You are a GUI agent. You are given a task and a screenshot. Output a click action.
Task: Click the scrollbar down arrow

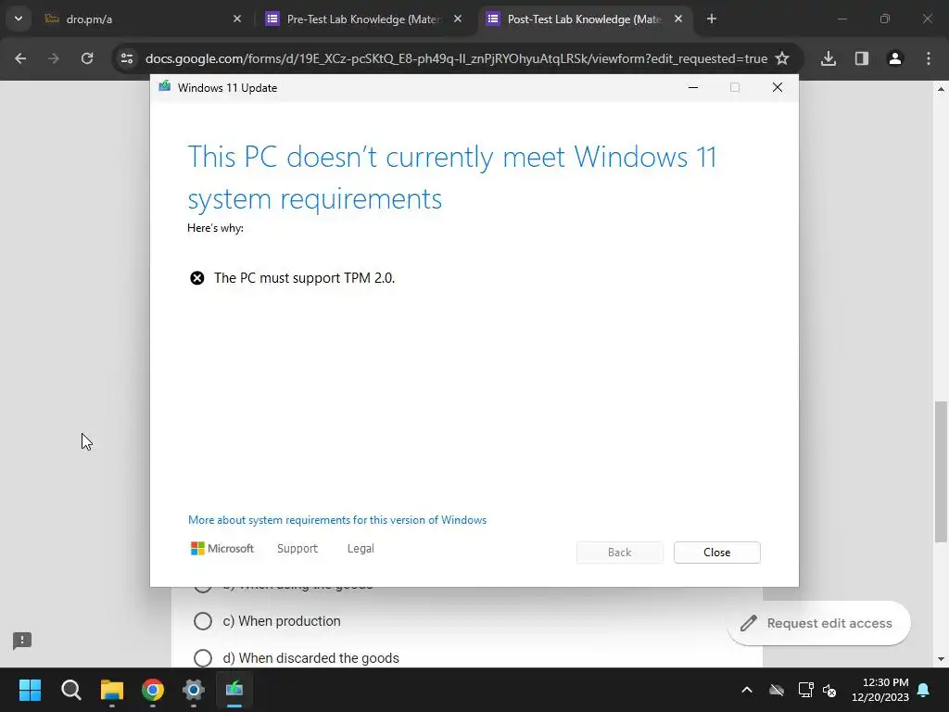tap(941, 659)
